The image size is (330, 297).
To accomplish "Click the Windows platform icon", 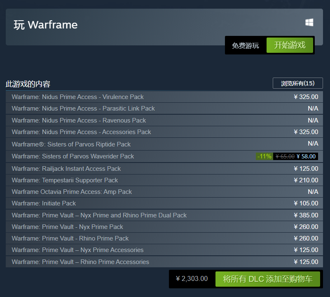I will pyautogui.click(x=309, y=23).
